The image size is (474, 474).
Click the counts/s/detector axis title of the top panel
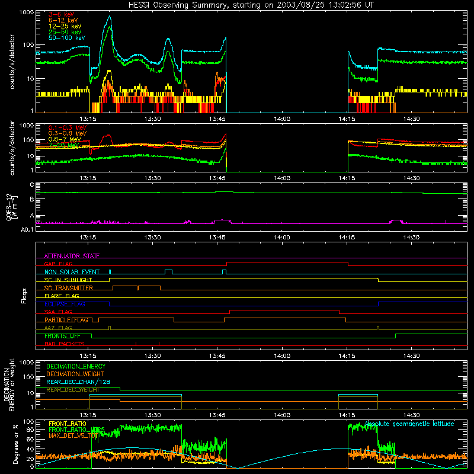coord(12,62)
